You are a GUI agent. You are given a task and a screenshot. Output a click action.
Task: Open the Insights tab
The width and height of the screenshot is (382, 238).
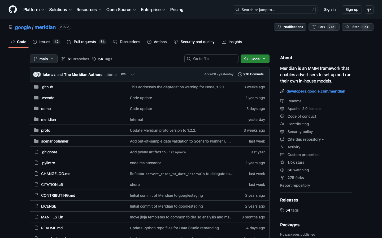pos(232,42)
